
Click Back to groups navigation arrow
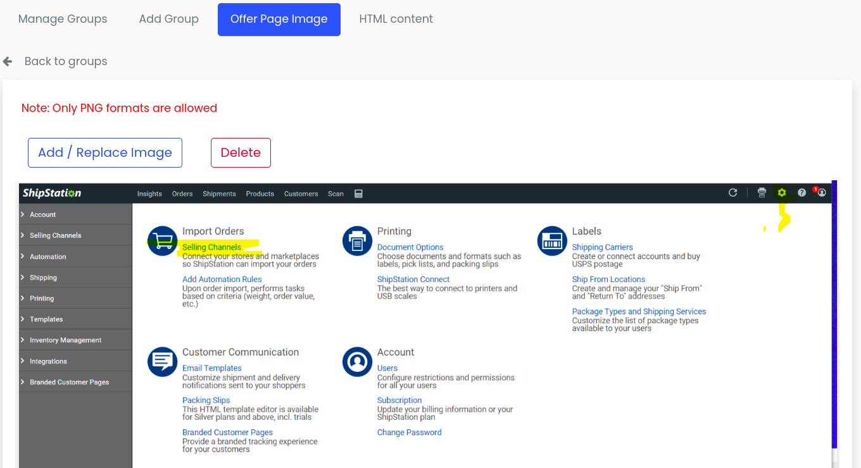(x=7, y=61)
